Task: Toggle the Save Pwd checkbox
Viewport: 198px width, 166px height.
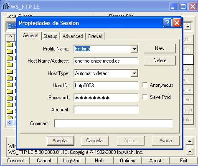Action: click(145, 97)
